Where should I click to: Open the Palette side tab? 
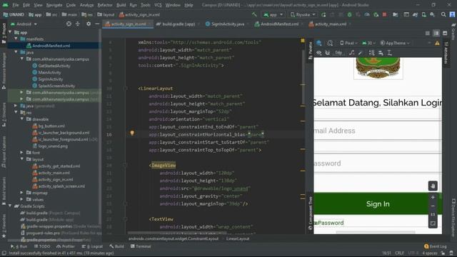311,51
